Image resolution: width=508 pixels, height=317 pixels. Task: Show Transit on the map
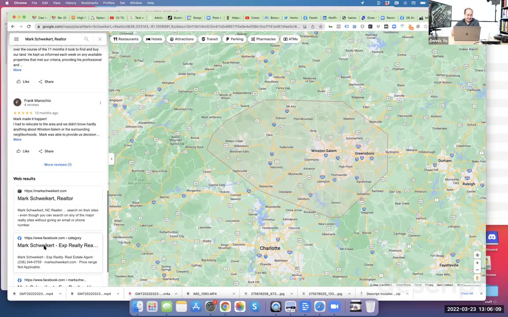coord(209,39)
